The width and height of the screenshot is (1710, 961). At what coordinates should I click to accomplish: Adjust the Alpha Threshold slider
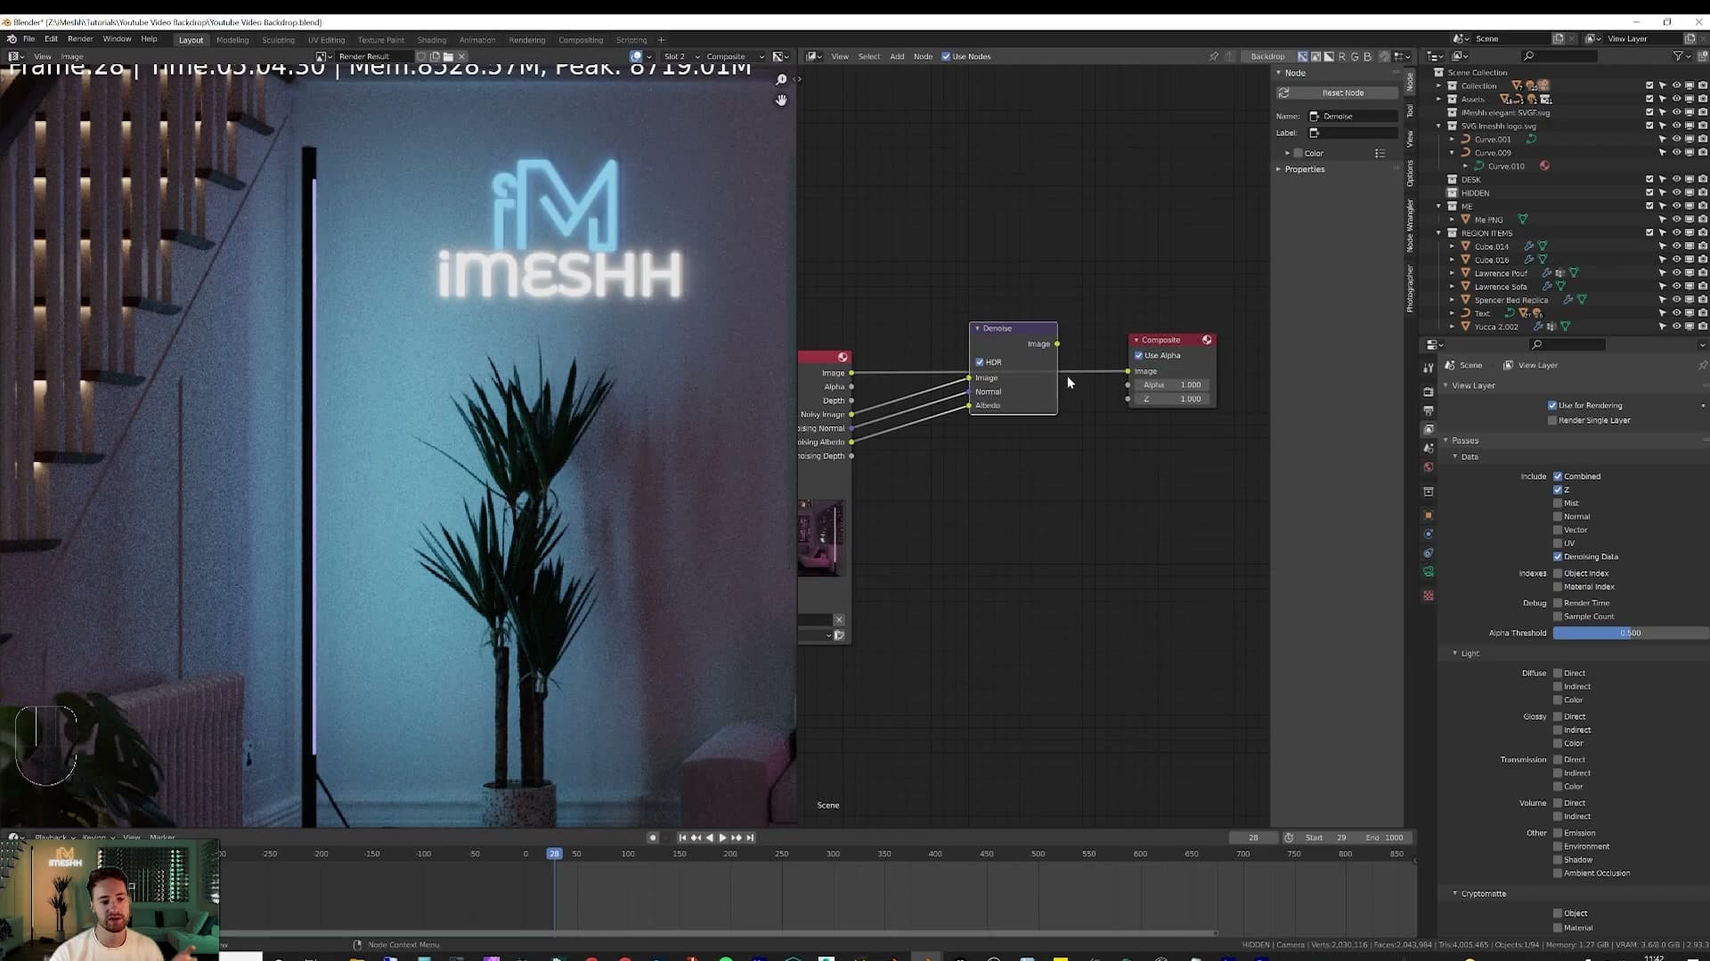point(1631,634)
